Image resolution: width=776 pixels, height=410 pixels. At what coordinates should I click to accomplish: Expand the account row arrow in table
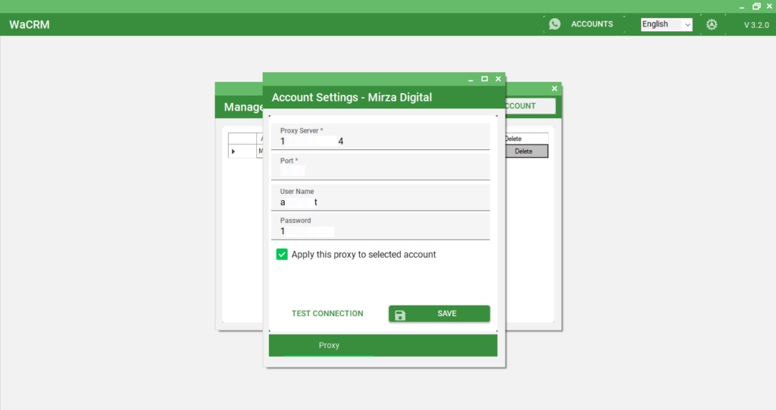pyautogui.click(x=233, y=152)
